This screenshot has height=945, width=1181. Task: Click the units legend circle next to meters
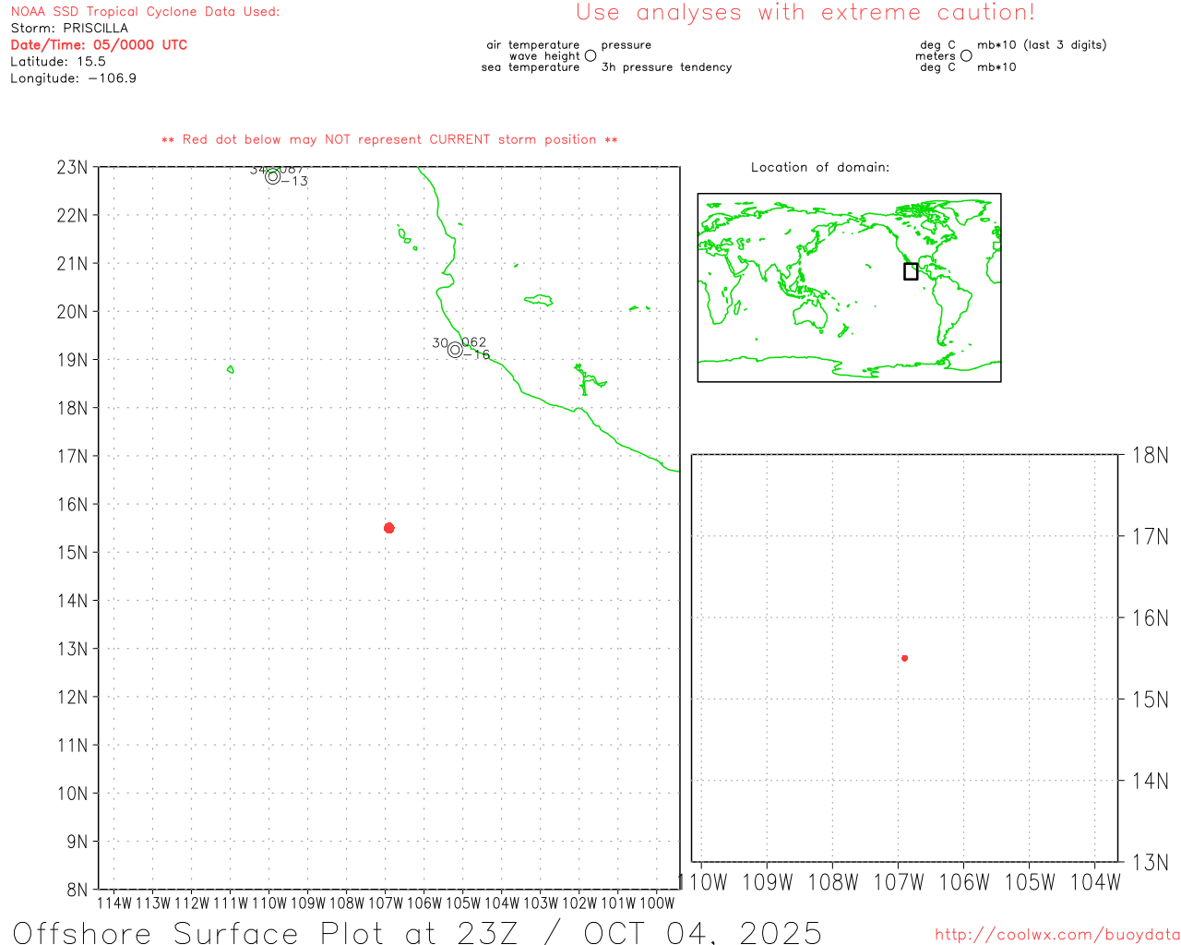click(966, 55)
